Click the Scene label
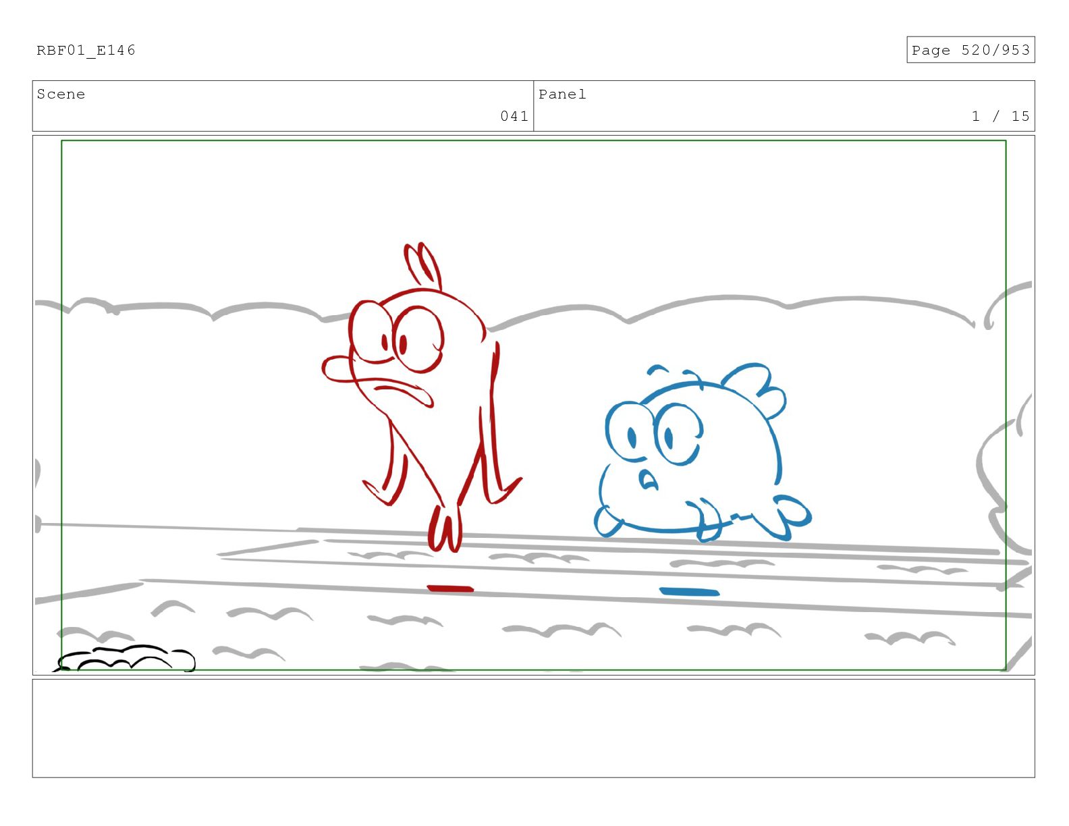The image size is (1069, 826). coord(61,94)
